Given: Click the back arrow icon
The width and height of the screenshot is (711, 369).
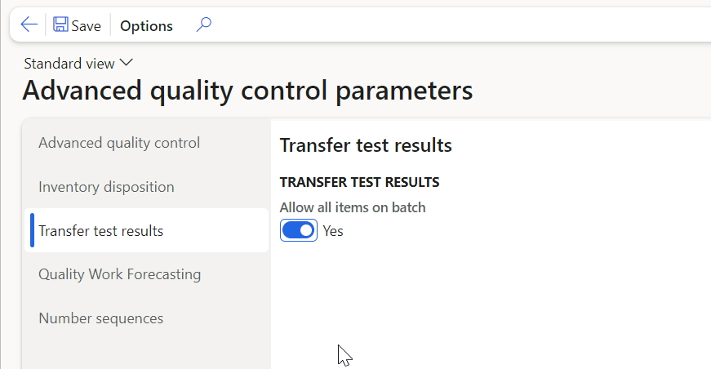Looking at the screenshot, I should (x=29, y=25).
